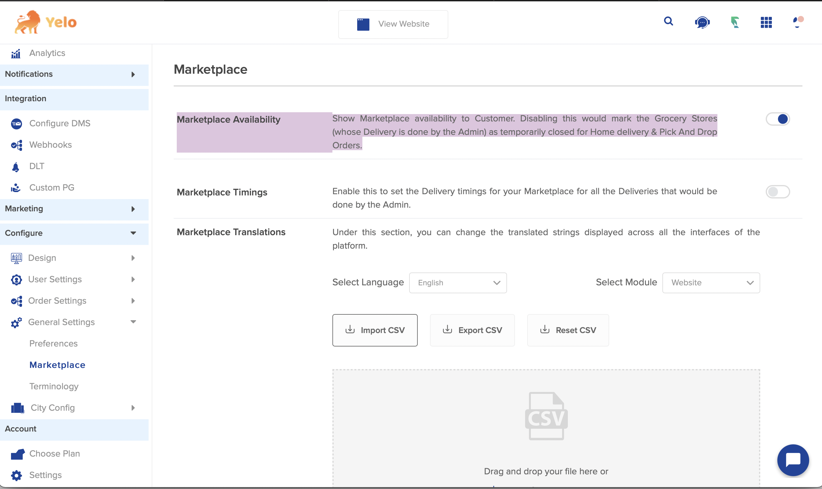Viewport: 822px width, 489px height.
Task: Expand the Notifications section arrow
Action: point(133,75)
